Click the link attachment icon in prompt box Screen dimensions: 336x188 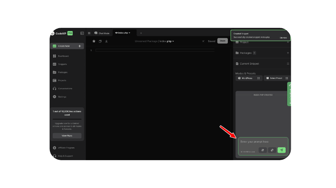point(272,150)
